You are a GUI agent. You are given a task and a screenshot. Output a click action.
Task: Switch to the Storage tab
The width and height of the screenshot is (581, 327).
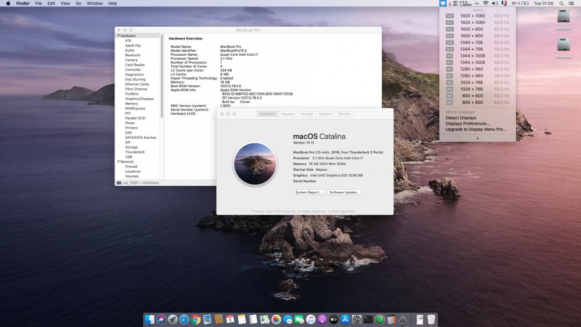(307, 114)
